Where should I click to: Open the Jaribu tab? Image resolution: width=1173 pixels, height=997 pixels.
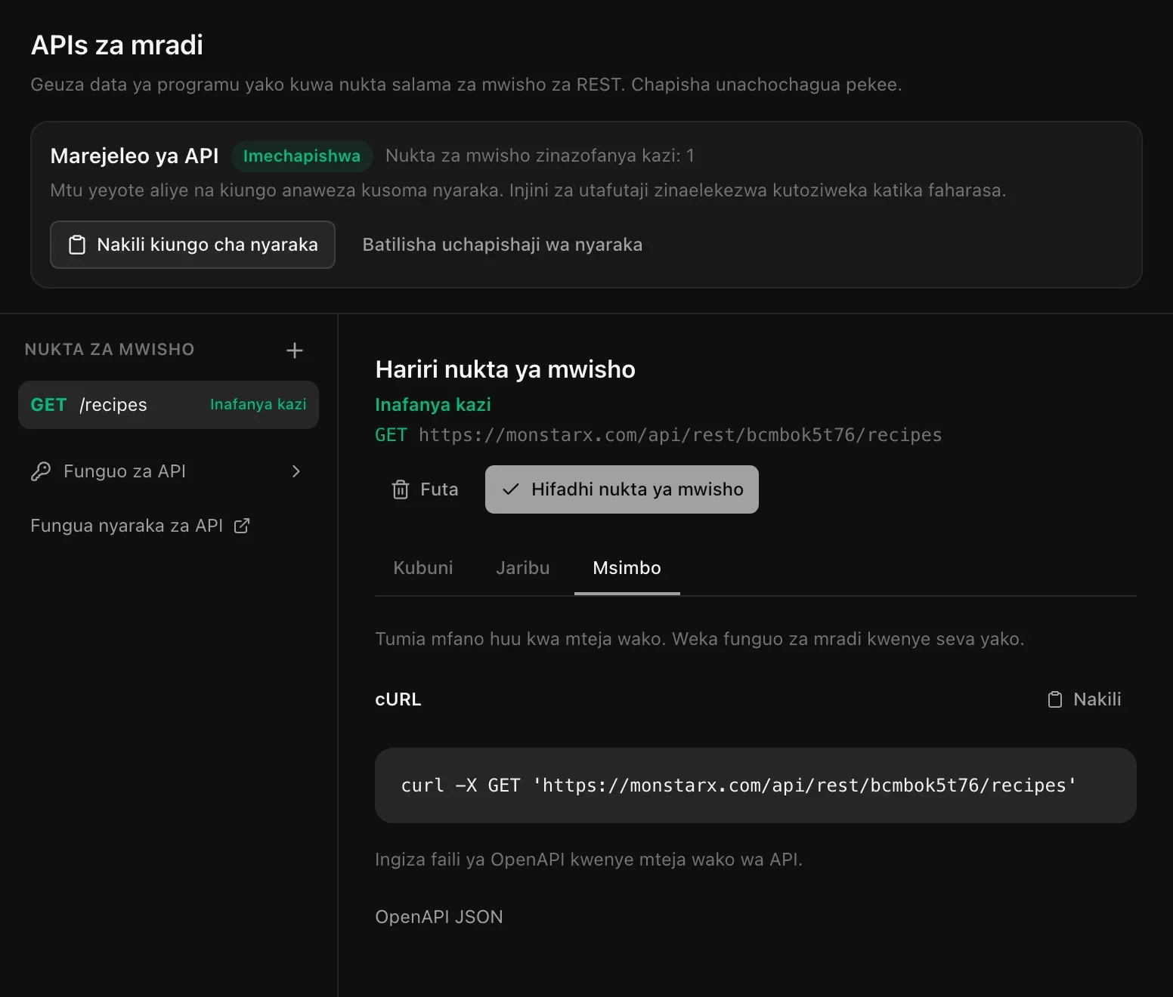[523, 568]
